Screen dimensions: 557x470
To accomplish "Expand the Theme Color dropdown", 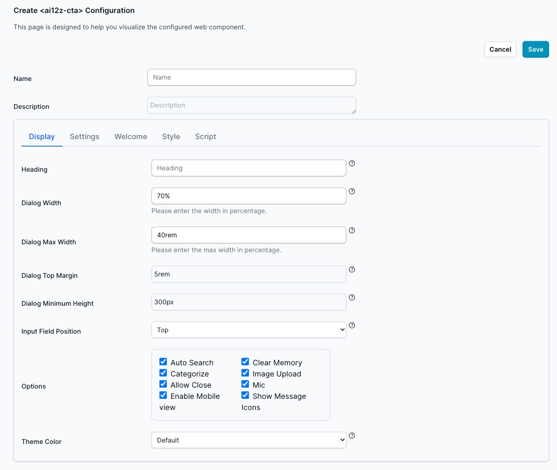I will [248, 440].
